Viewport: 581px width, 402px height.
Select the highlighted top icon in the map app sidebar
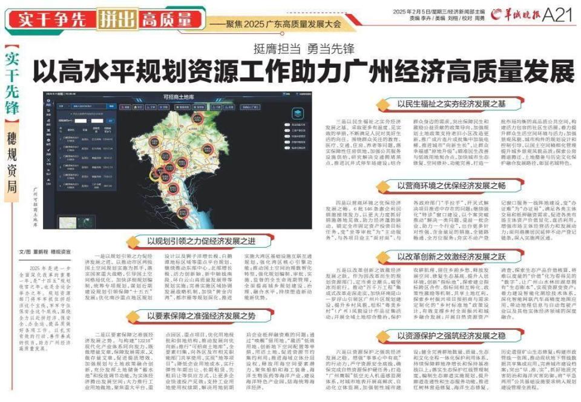tap(48, 102)
